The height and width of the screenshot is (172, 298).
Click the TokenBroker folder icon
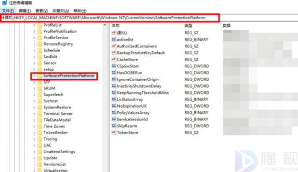click(x=39, y=133)
